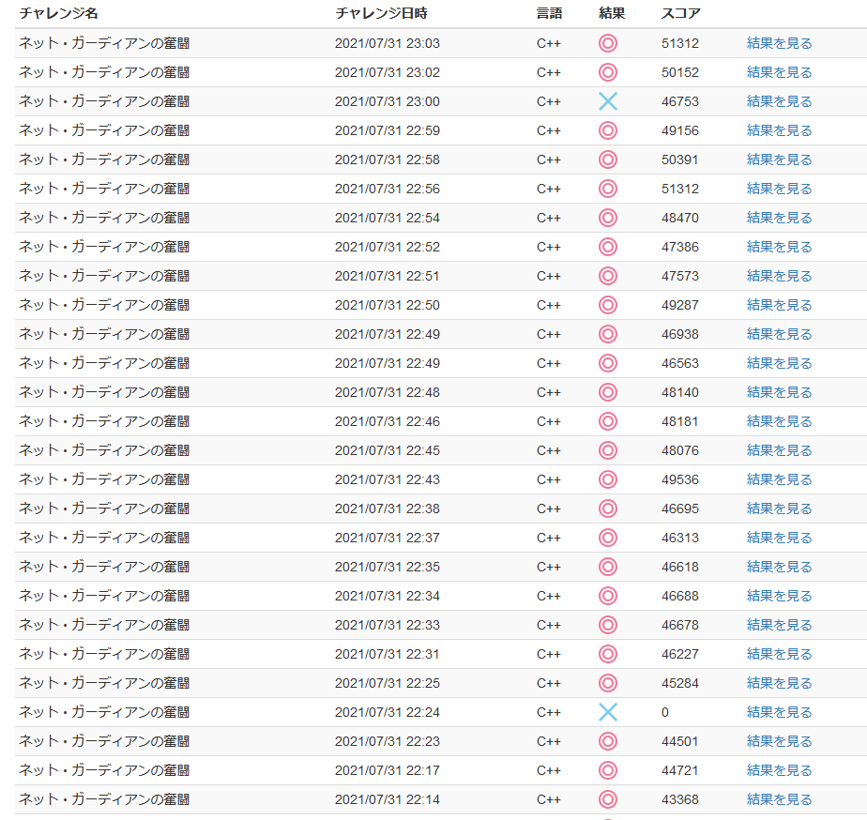The image size is (867, 820).
Task: Click the success circle for score 44721
Action: tap(608, 770)
